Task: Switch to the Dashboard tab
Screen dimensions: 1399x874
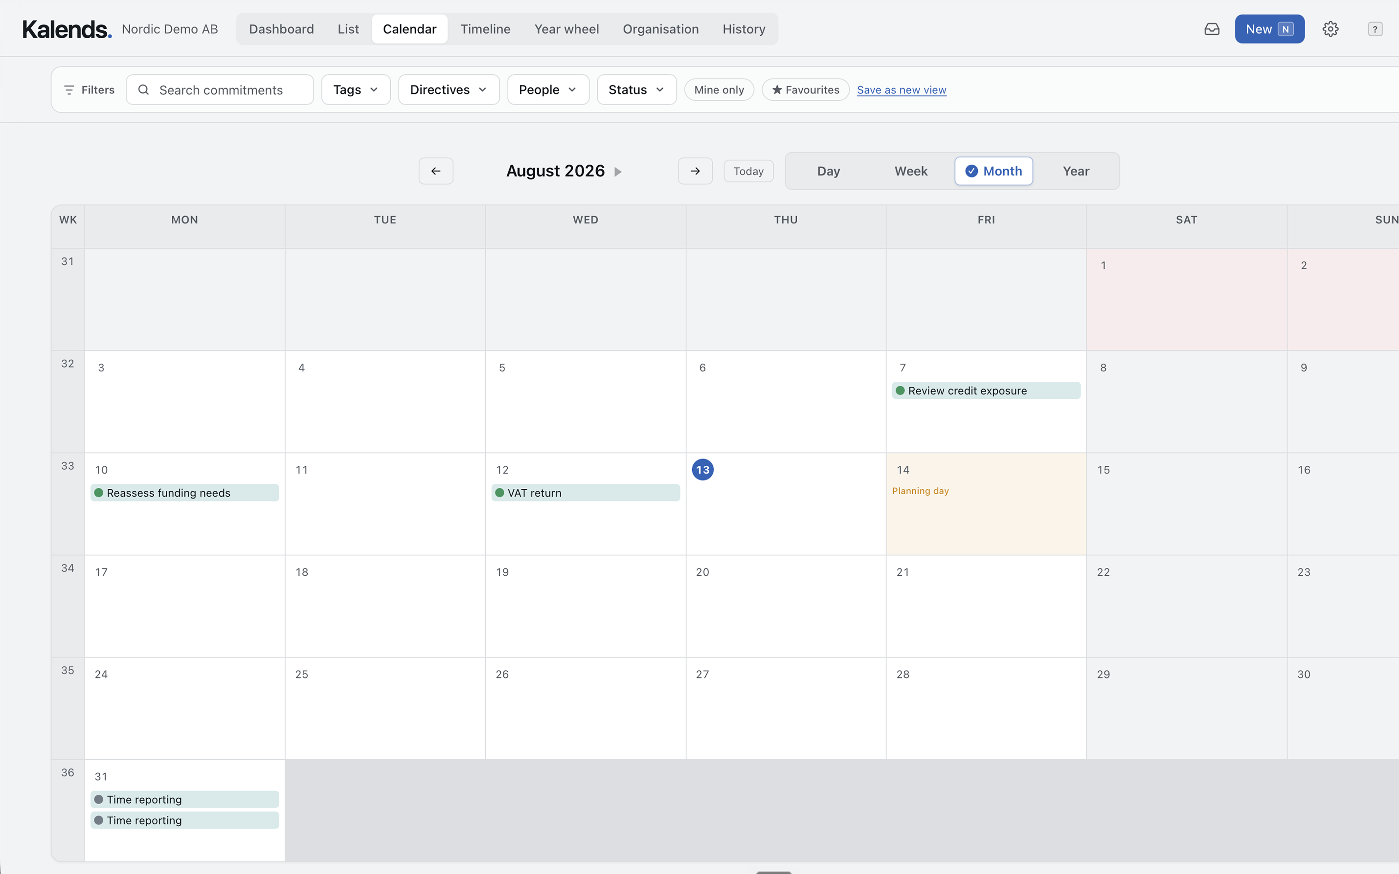Action: point(281,29)
